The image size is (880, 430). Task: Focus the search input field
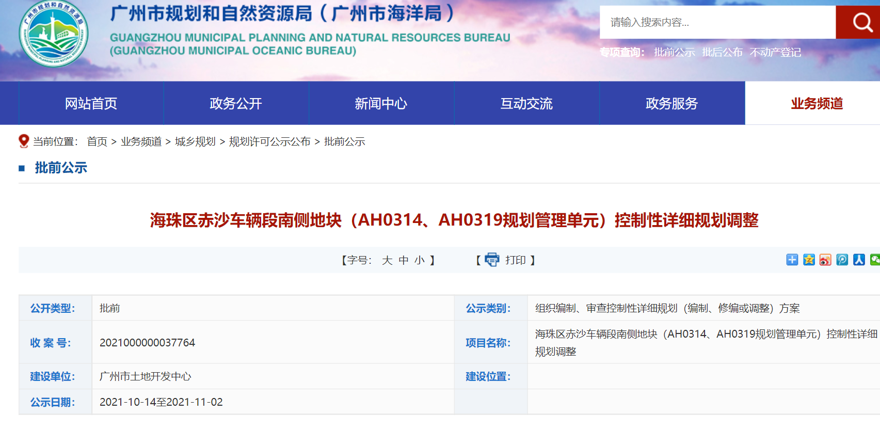[x=718, y=22]
